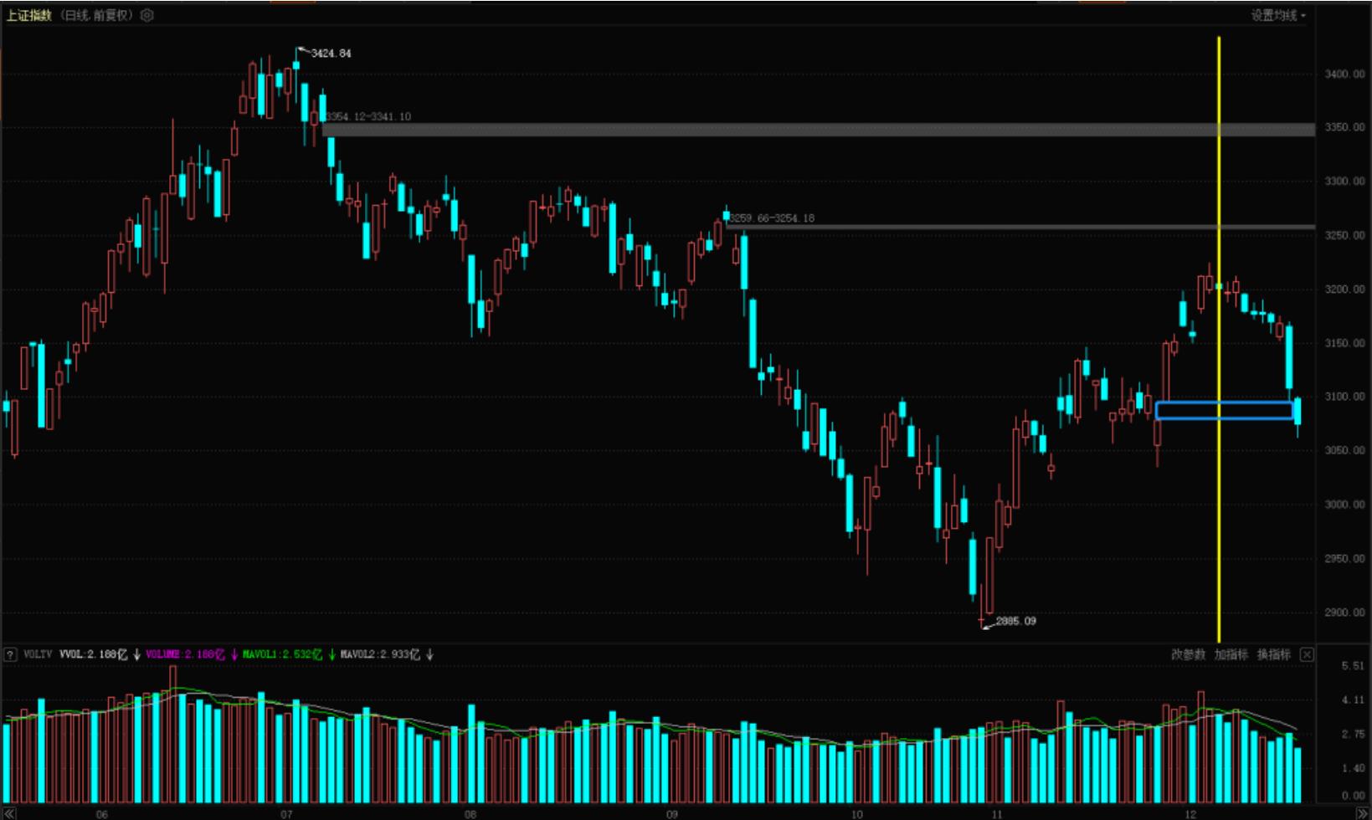Click the 4.11 volume axis label
Viewport: 1372px width, 820px height.
[x=1353, y=700]
